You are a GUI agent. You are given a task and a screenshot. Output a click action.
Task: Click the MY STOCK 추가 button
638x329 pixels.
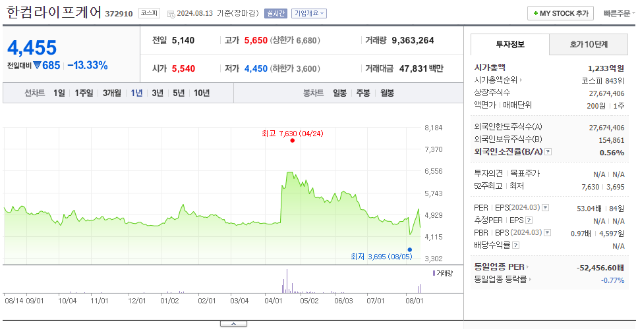pyautogui.click(x=561, y=13)
